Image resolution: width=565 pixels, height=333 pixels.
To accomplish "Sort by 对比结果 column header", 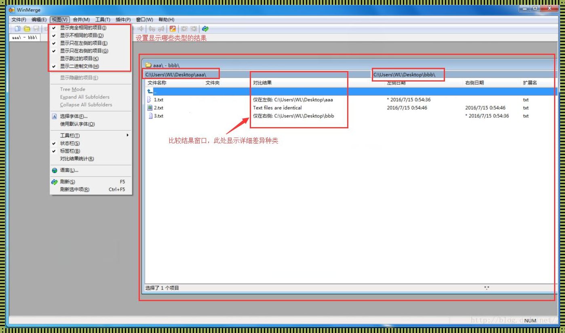I will pos(317,83).
